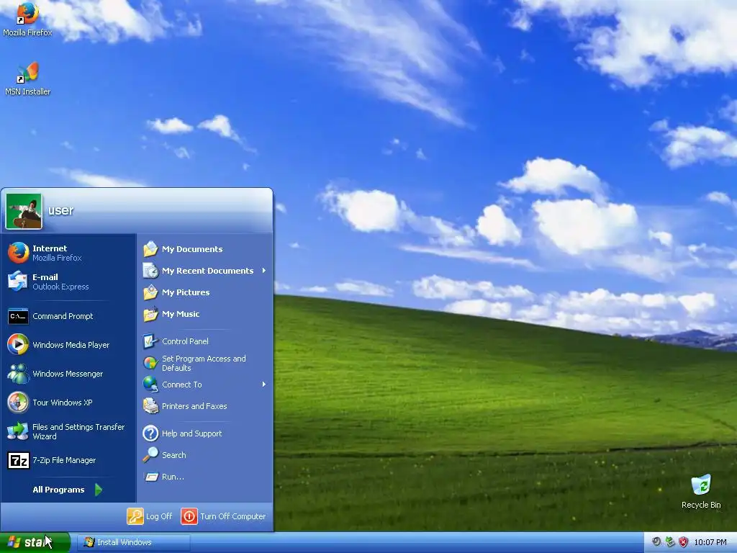Switch to Install Windows taskbar button
Viewport: 737px width, 553px height.
(x=133, y=542)
